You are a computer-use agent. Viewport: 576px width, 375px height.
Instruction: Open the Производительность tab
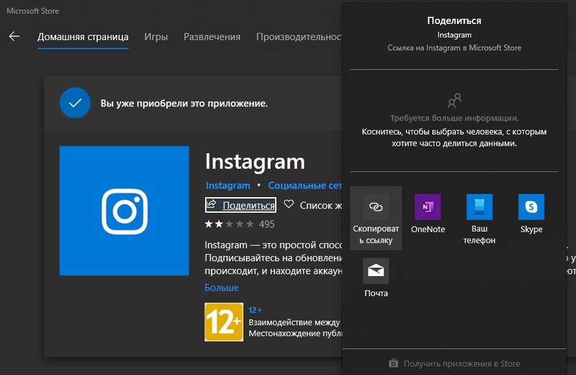(x=299, y=37)
